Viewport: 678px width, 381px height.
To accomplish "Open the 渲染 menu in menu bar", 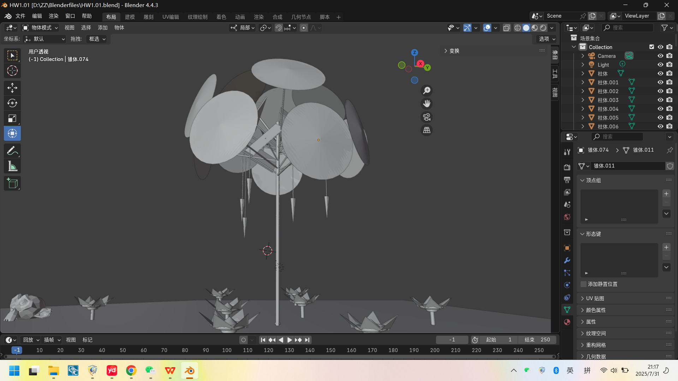I will tap(53, 16).
